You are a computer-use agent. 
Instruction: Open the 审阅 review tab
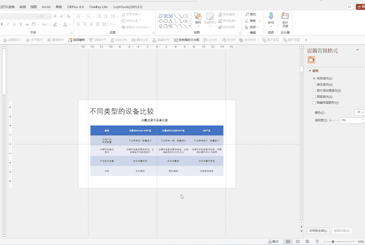[23, 7]
